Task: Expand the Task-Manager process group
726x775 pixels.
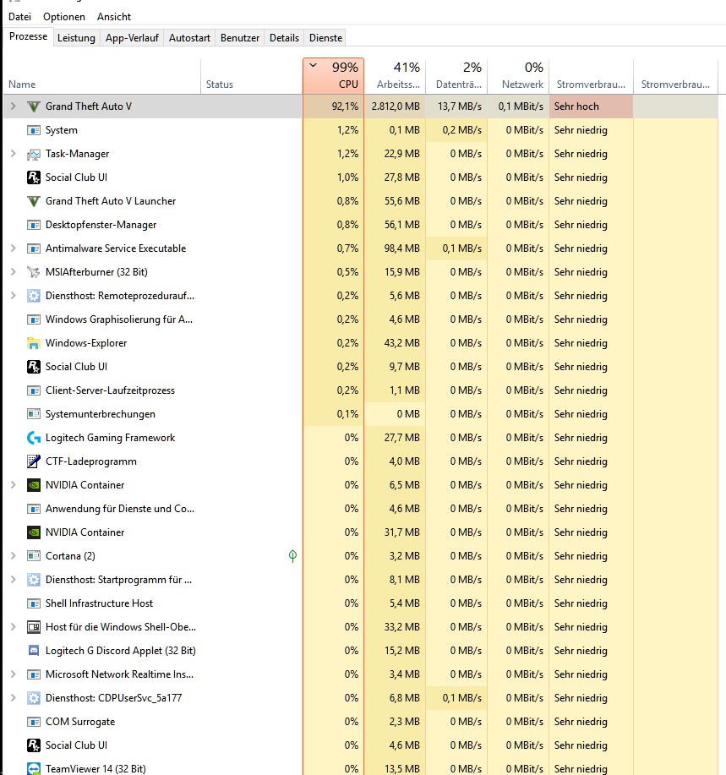Action: (x=14, y=154)
